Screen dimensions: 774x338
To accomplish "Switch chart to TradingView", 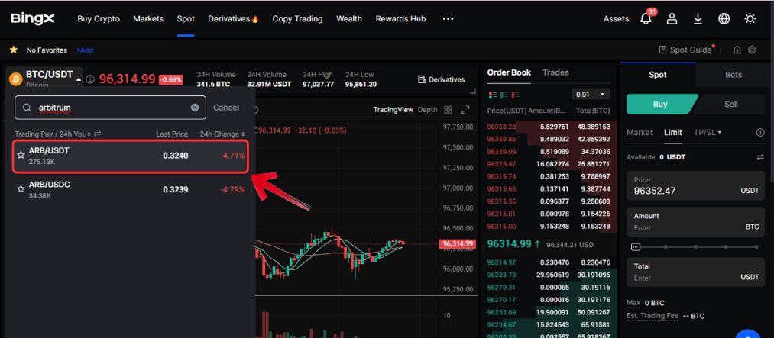I will (393, 110).
